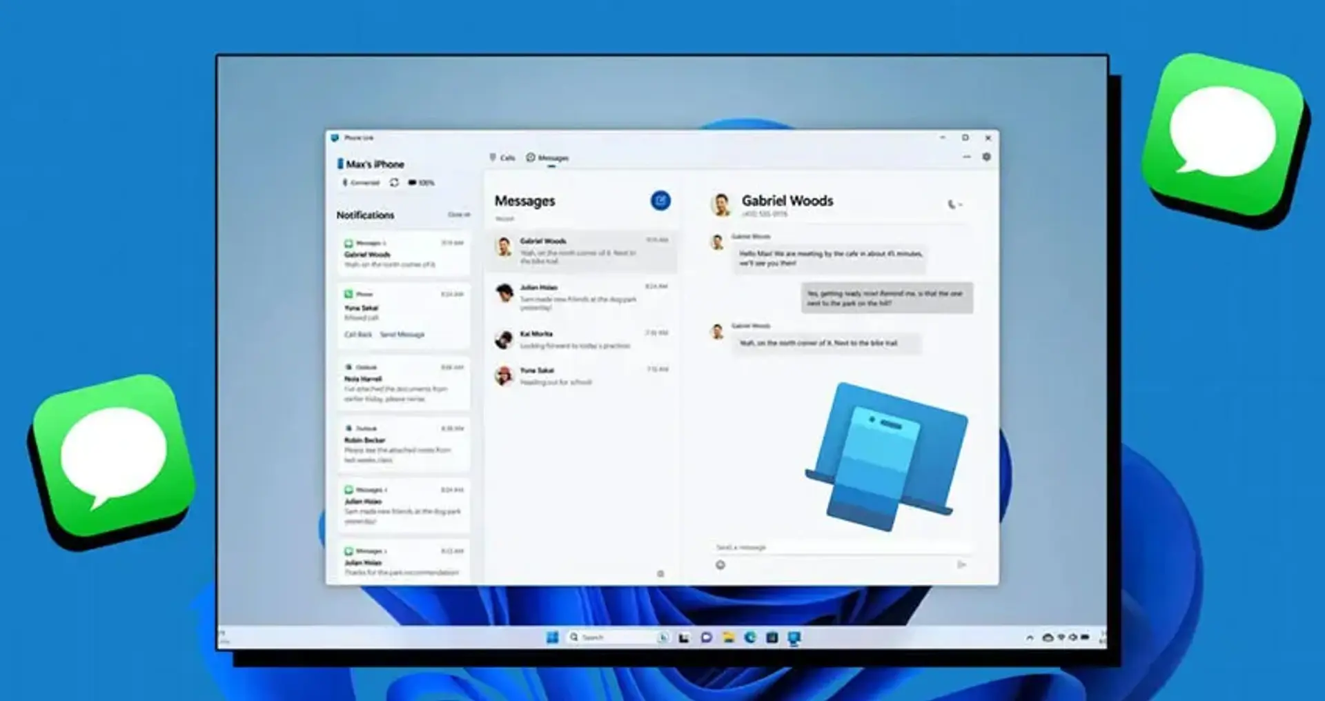
Task: Clear all notifications
Action: 459,215
